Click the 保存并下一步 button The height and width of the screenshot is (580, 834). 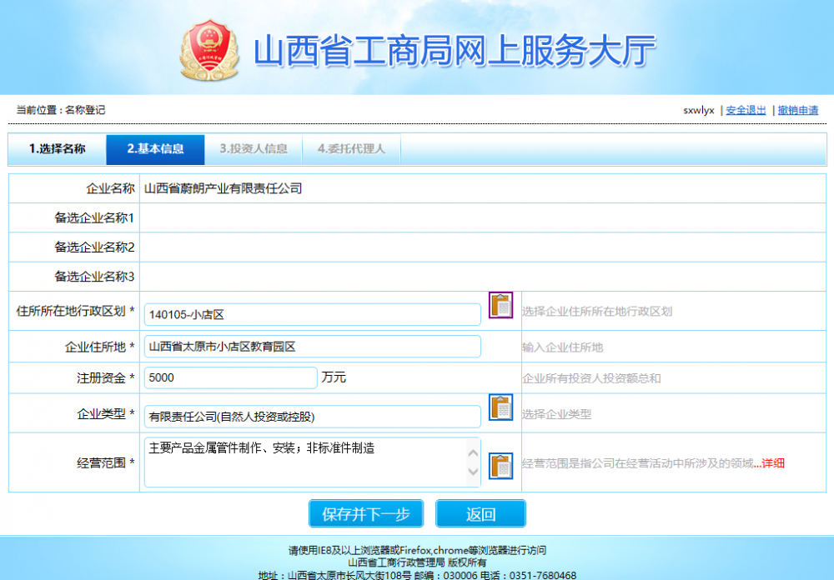(366, 513)
